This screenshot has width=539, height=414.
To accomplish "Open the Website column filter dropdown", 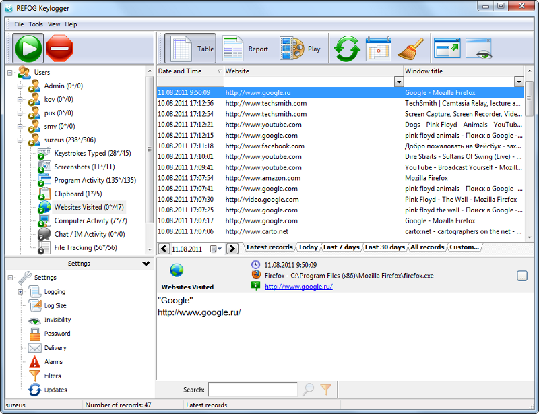I will [399, 82].
